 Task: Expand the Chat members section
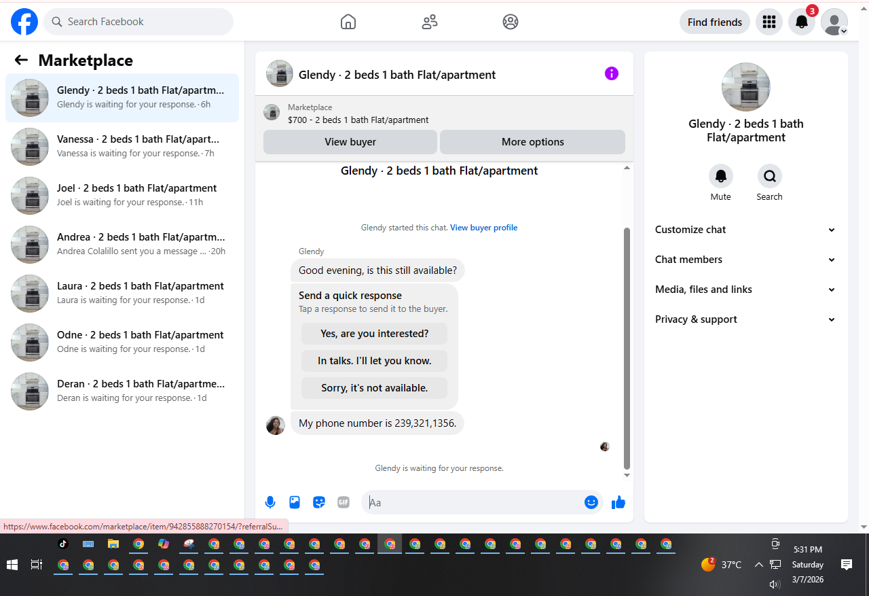[x=746, y=260]
